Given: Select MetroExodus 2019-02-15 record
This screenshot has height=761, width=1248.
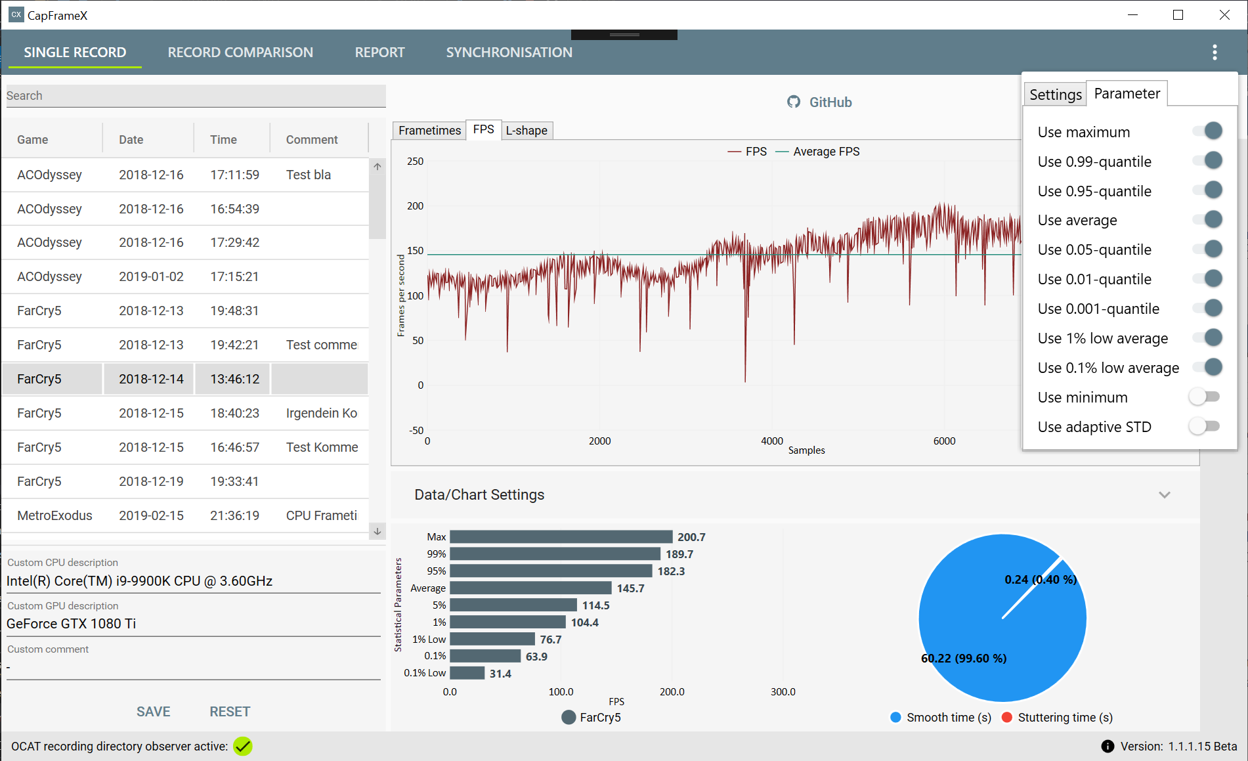Looking at the screenshot, I should coord(185,515).
